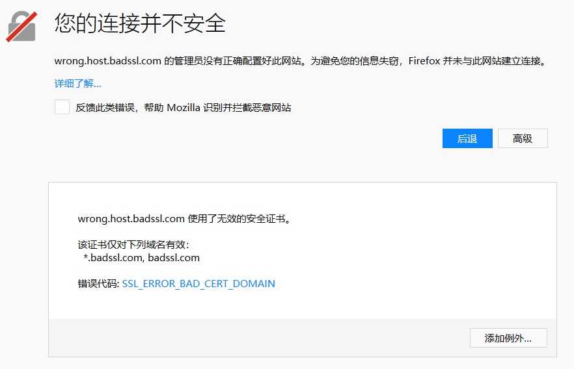
Task: Click the 反馈此类错误 checkbox label text
Action: (183, 108)
